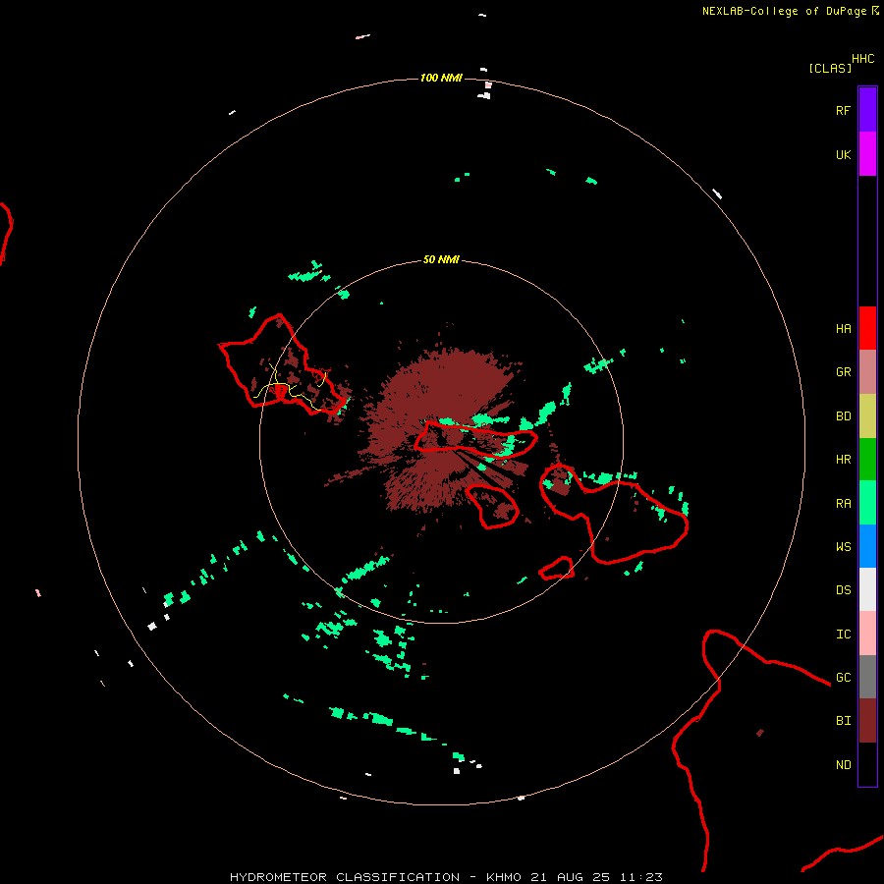Select the WS blue legend swatch
The image size is (884, 884).
[x=867, y=546]
